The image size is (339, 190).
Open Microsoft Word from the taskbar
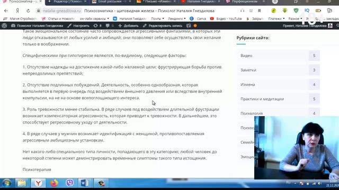click(x=85, y=183)
